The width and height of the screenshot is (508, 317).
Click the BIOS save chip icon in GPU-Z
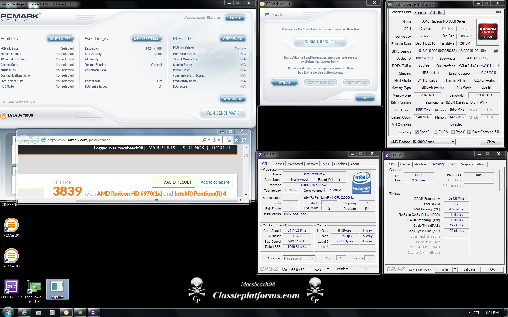click(496, 51)
